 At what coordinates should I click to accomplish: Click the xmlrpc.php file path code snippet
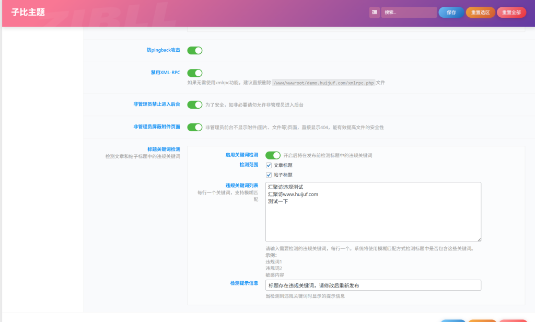(324, 83)
